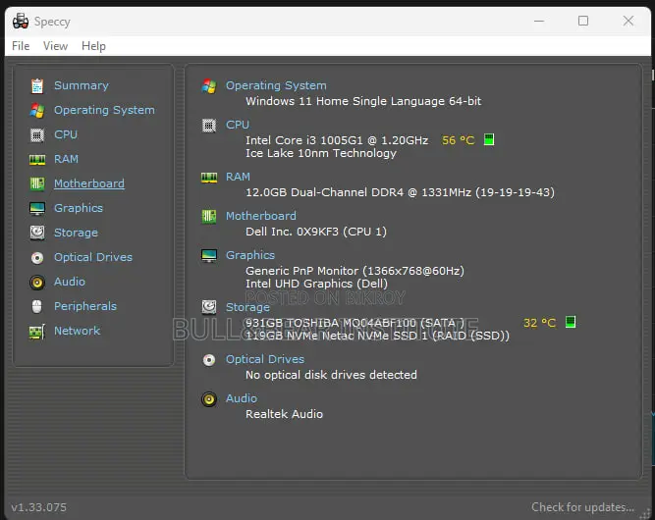Click the 12.0GB Dual-Channel DDR4 text
The image size is (655, 520).
(401, 192)
